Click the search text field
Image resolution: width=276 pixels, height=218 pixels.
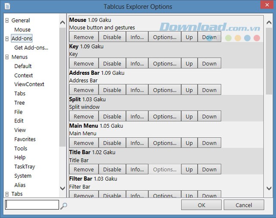click(31, 205)
